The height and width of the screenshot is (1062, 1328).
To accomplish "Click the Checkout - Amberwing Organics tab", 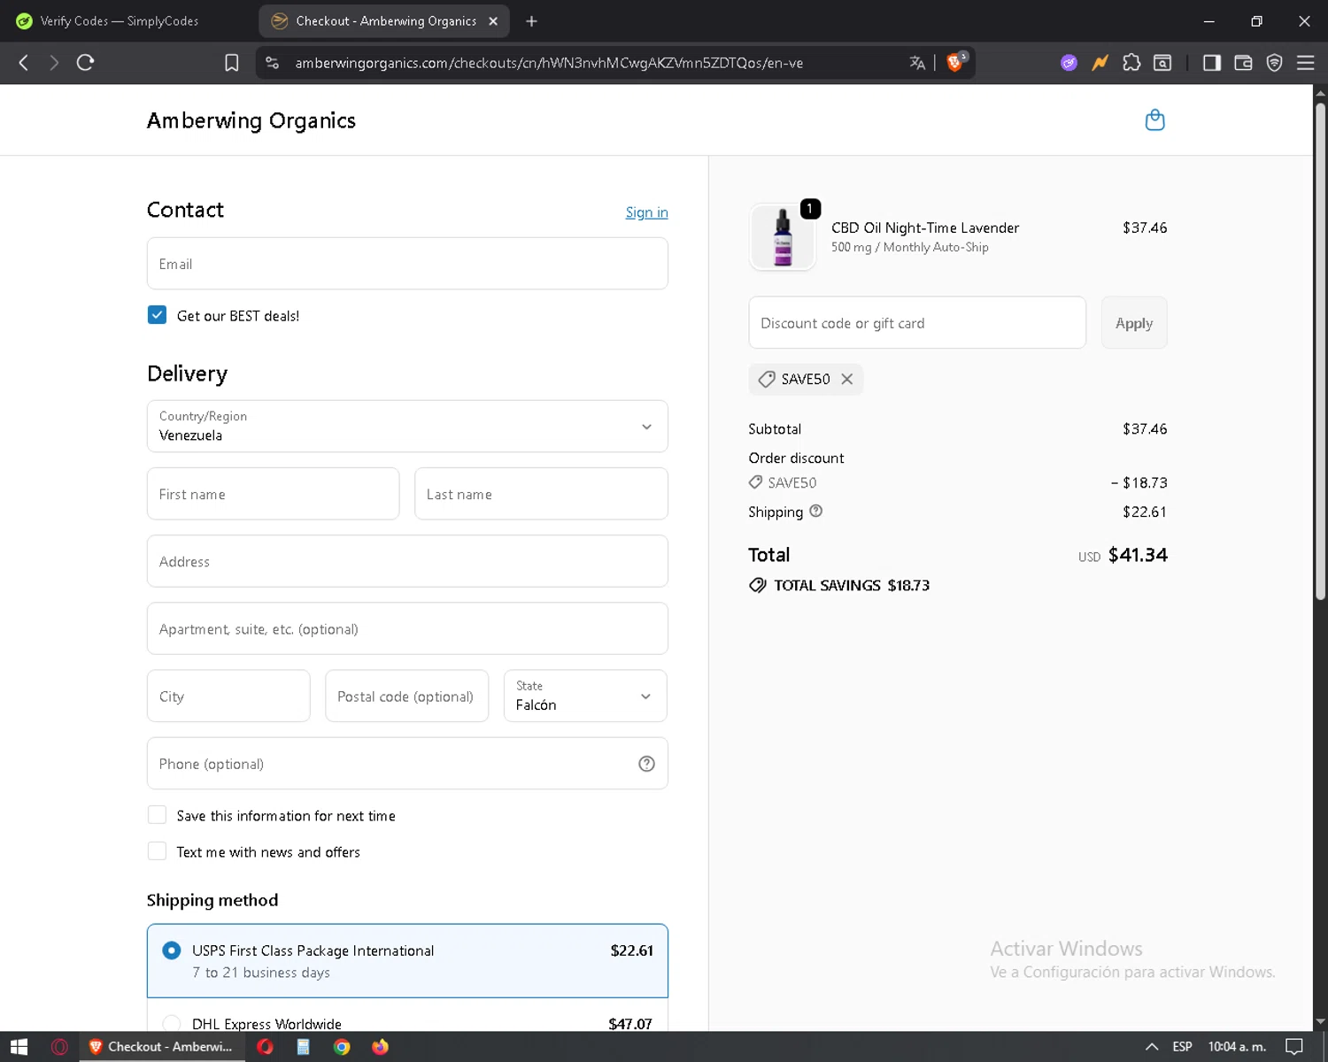I will tap(384, 21).
